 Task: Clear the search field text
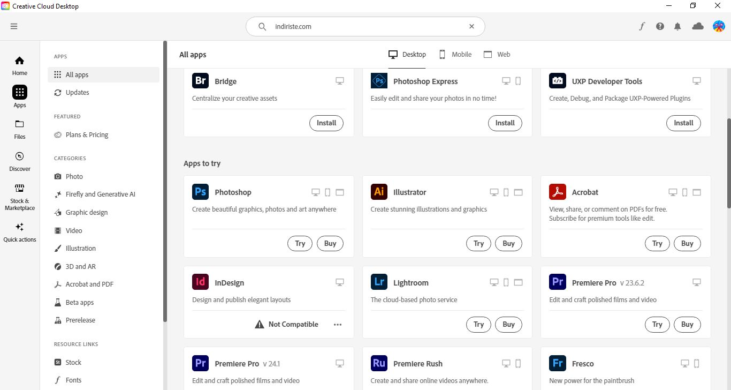[x=471, y=26]
